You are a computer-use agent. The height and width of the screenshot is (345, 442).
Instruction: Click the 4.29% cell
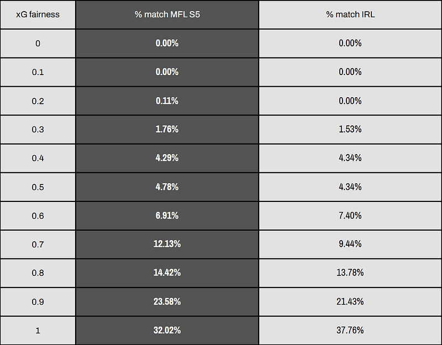tap(167, 158)
